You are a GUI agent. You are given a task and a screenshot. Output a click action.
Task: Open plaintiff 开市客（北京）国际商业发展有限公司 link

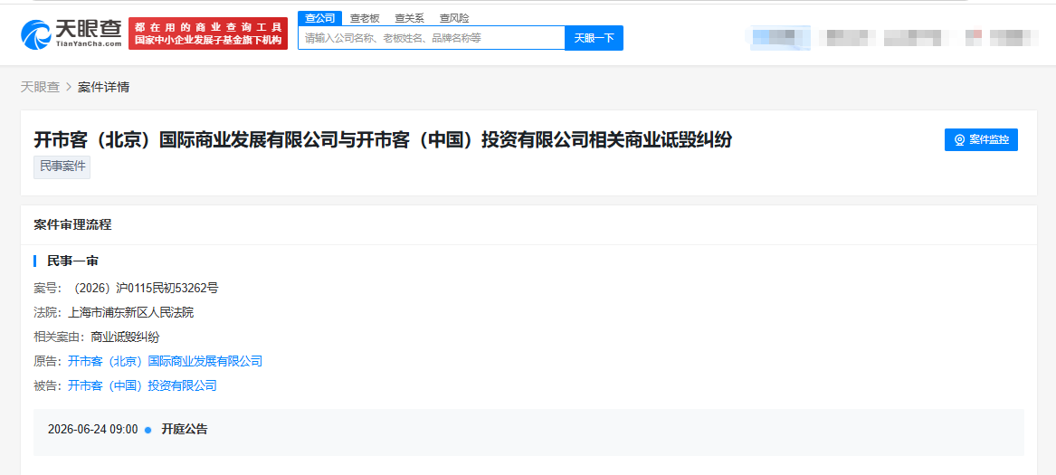(165, 361)
